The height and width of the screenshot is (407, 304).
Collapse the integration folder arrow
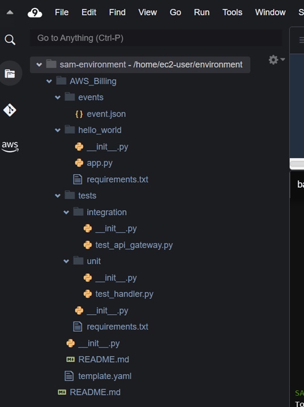pyautogui.click(x=66, y=213)
